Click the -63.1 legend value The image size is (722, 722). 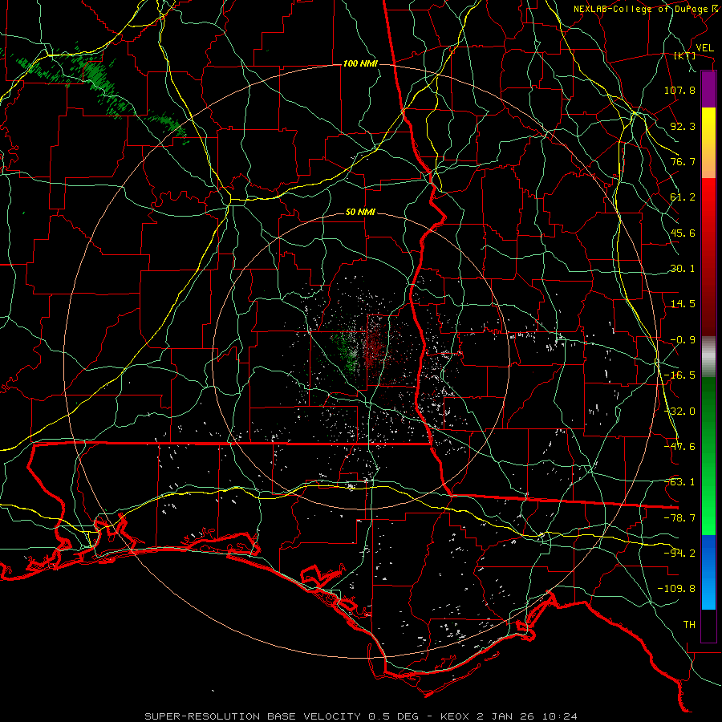coord(679,482)
